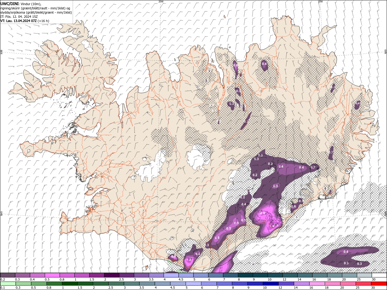Click the '15W' longitude label
The height and width of the screenshot is (290, 387).
[320, 2]
